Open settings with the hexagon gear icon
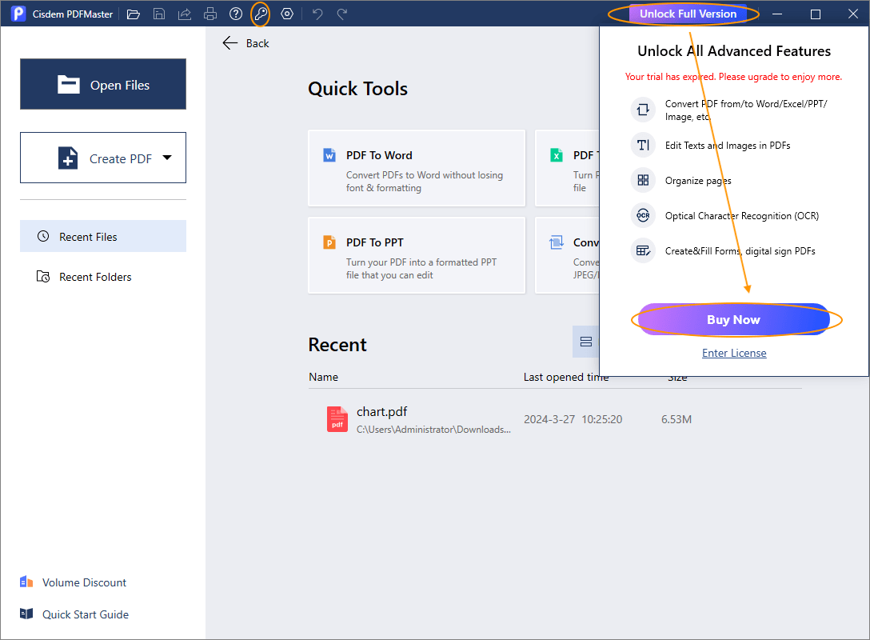The height and width of the screenshot is (640, 870). (287, 14)
